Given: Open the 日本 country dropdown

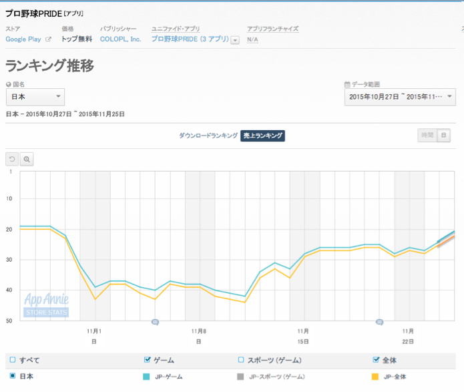Looking at the screenshot, I should point(35,97).
